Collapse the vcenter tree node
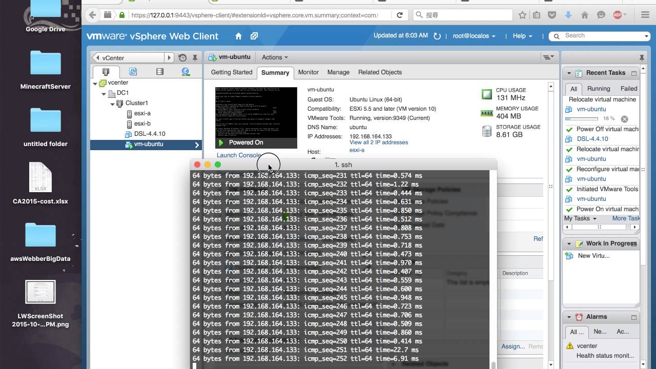Screen dimensions: 656x369 click(95, 83)
